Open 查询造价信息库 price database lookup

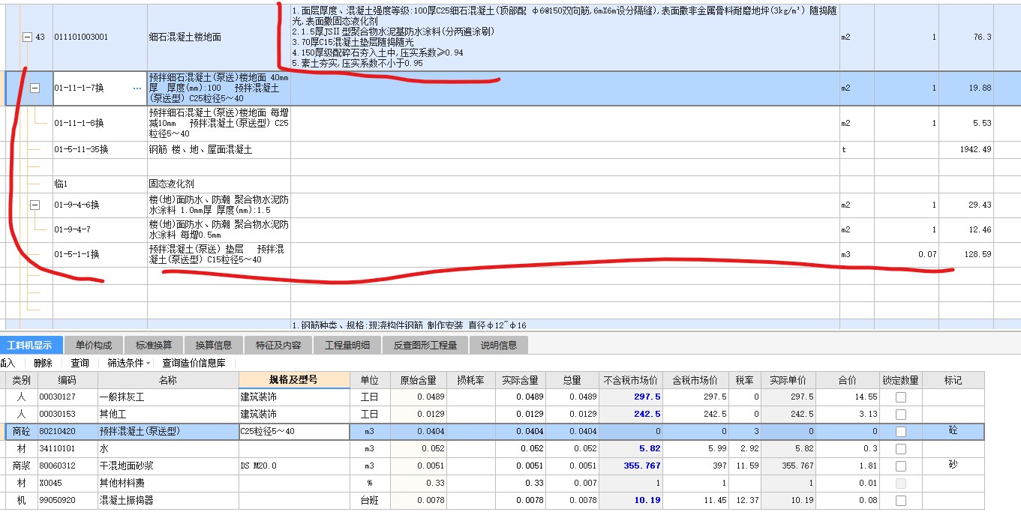click(x=194, y=363)
